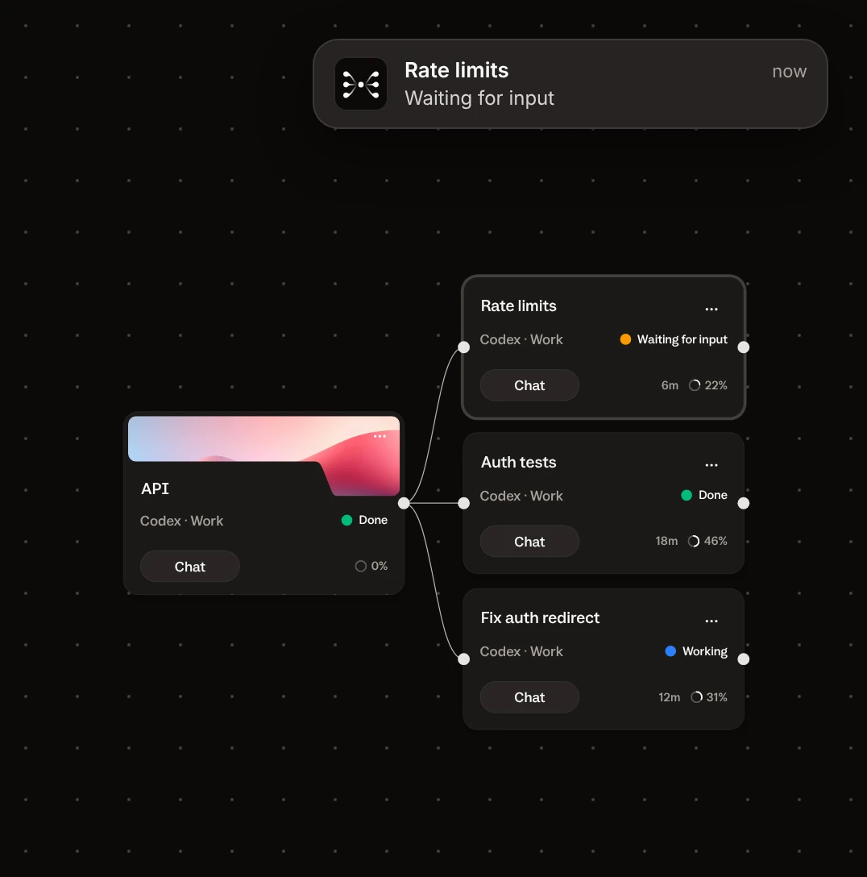Click the Fix auth redirect card title
The height and width of the screenshot is (877, 867).
[x=540, y=617]
